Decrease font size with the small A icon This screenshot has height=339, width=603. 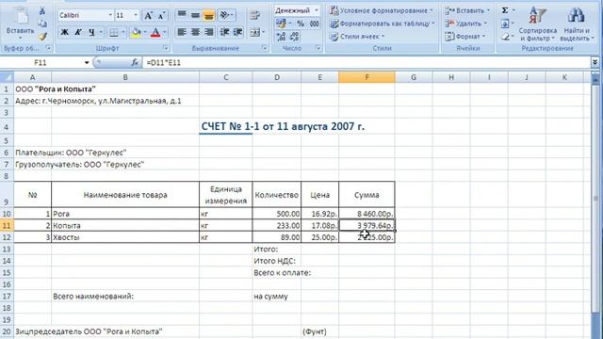(161, 16)
